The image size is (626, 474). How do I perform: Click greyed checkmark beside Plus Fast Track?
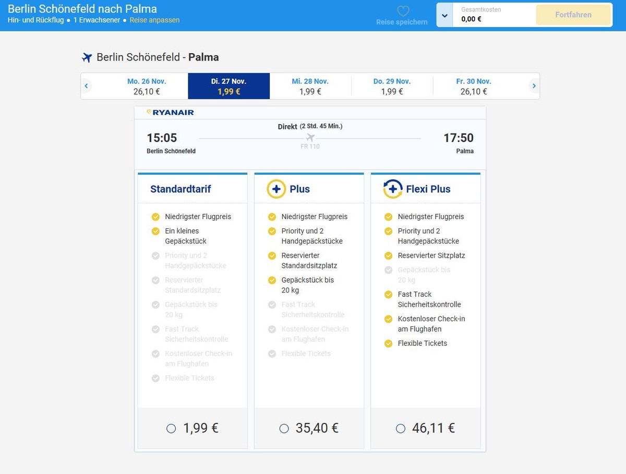click(x=272, y=305)
